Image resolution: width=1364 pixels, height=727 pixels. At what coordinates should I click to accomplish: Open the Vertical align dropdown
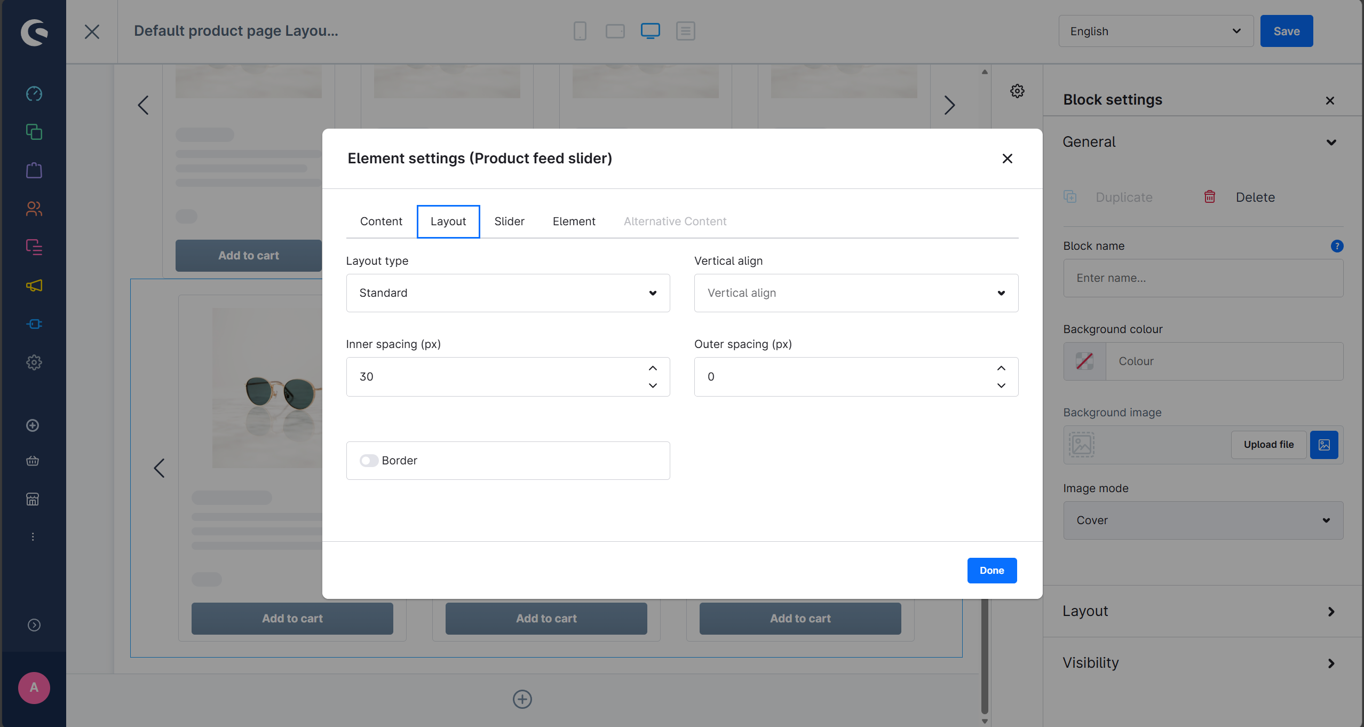point(856,293)
